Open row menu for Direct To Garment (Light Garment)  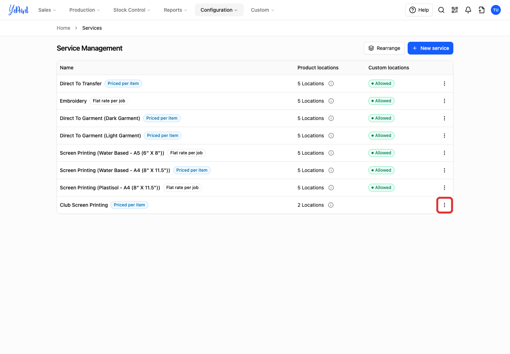[444, 136]
